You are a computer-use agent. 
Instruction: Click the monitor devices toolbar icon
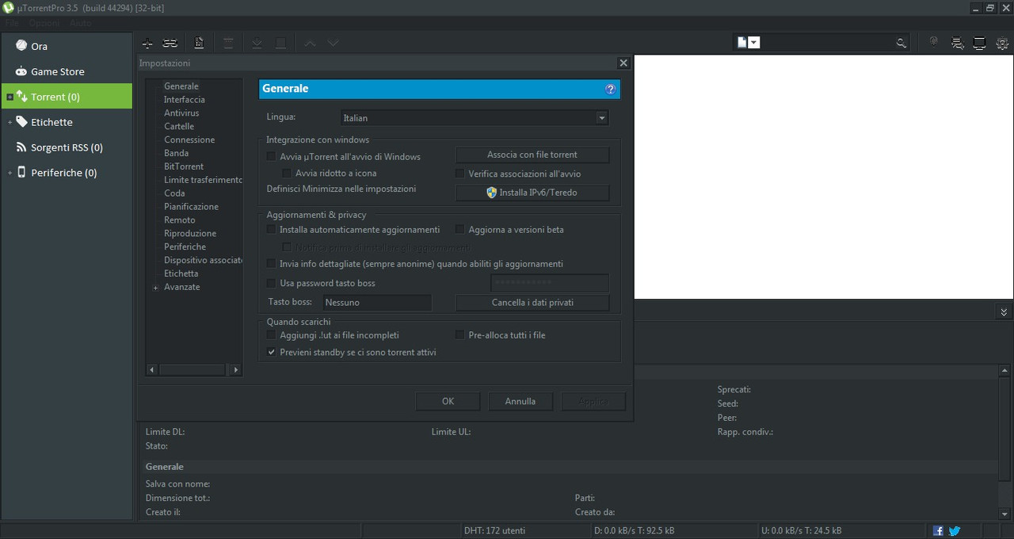pos(980,43)
